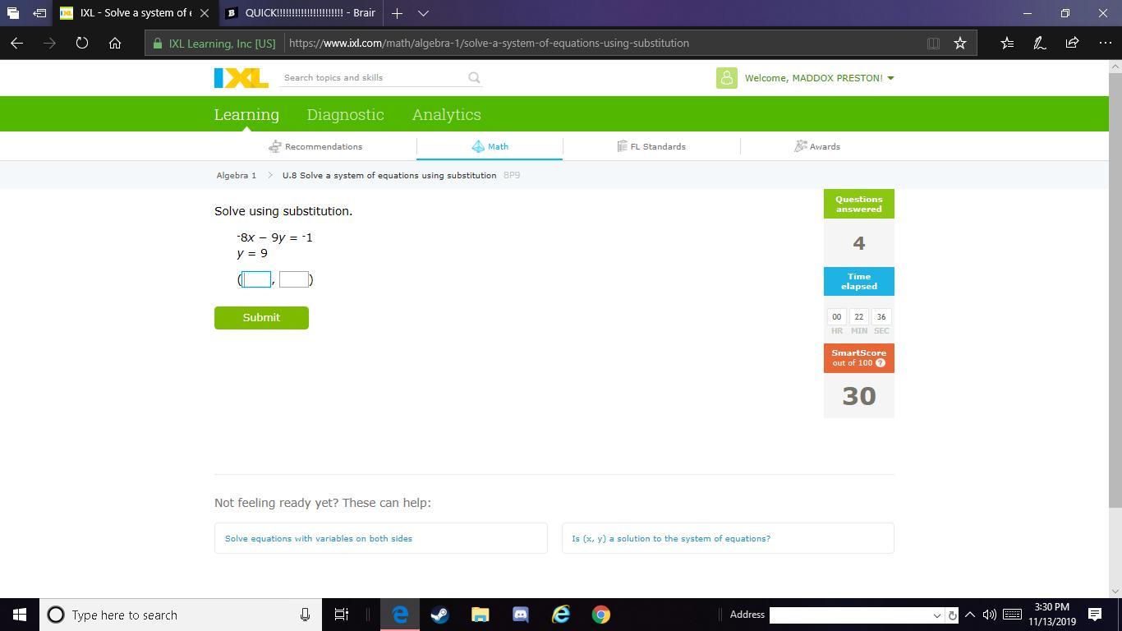This screenshot has height=631, width=1122.
Task: Open the Favorites hub icon
Action: pos(1007,43)
